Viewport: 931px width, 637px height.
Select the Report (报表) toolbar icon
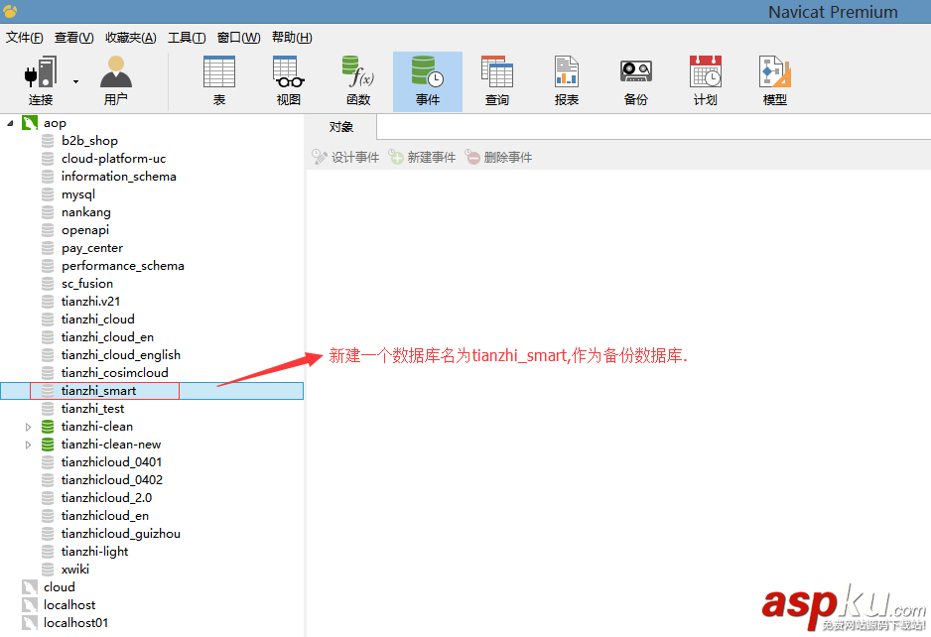pyautogui.click(x=567, y=80)
